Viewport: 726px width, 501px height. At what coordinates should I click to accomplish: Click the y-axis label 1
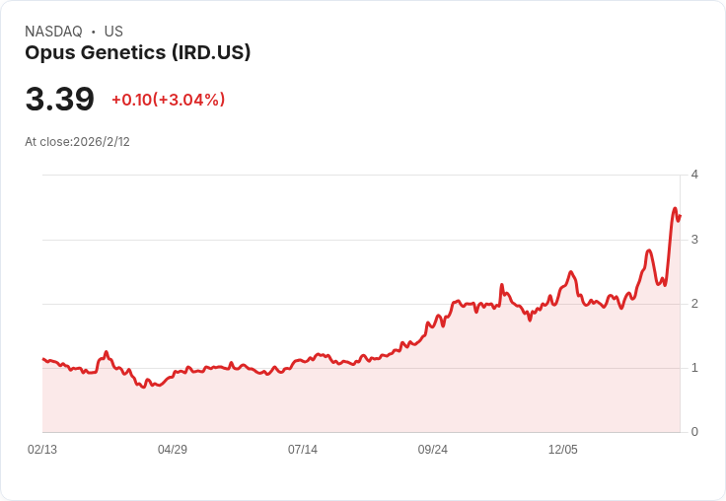pyautogui.click(x=694, y=368)
